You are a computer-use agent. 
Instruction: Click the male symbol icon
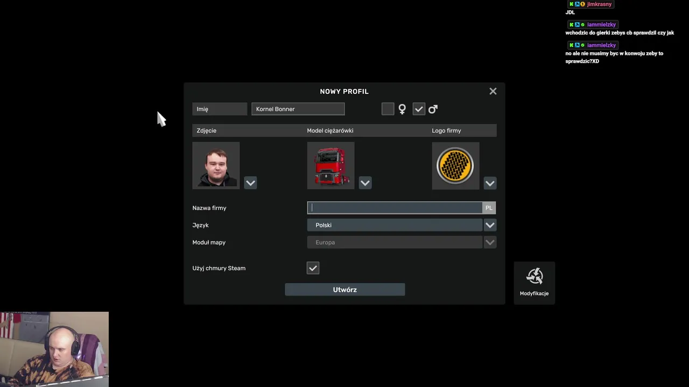(433, 109)
